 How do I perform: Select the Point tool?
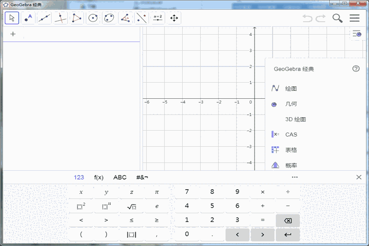28,18
